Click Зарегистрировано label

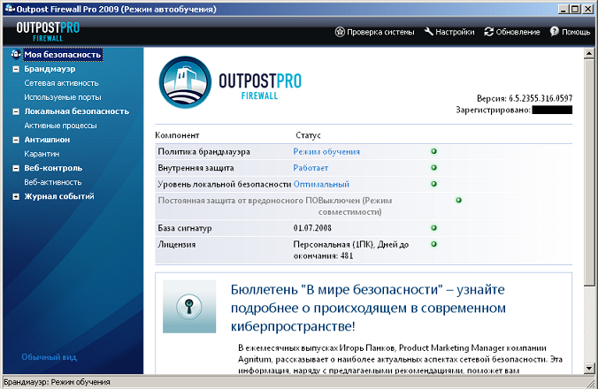click(493, 111)
